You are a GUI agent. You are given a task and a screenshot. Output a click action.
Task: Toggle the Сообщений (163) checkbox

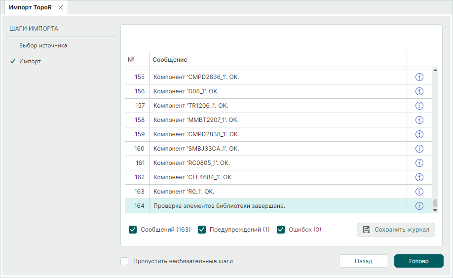[x=133, y=230]
